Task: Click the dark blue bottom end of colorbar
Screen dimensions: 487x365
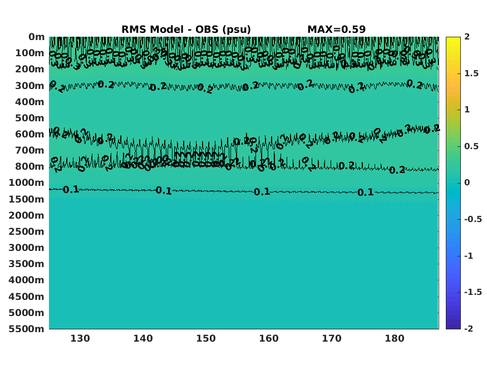Action: pyautogui.click(x=453, y=327)
